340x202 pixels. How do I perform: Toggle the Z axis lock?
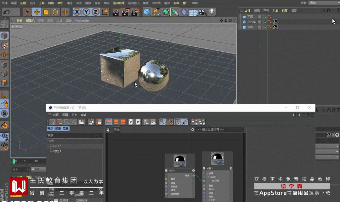(x=95, y=12)
